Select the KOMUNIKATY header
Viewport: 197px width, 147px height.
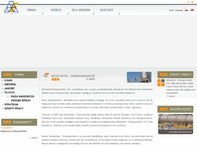pyautogui.click(x=19, y=122)
